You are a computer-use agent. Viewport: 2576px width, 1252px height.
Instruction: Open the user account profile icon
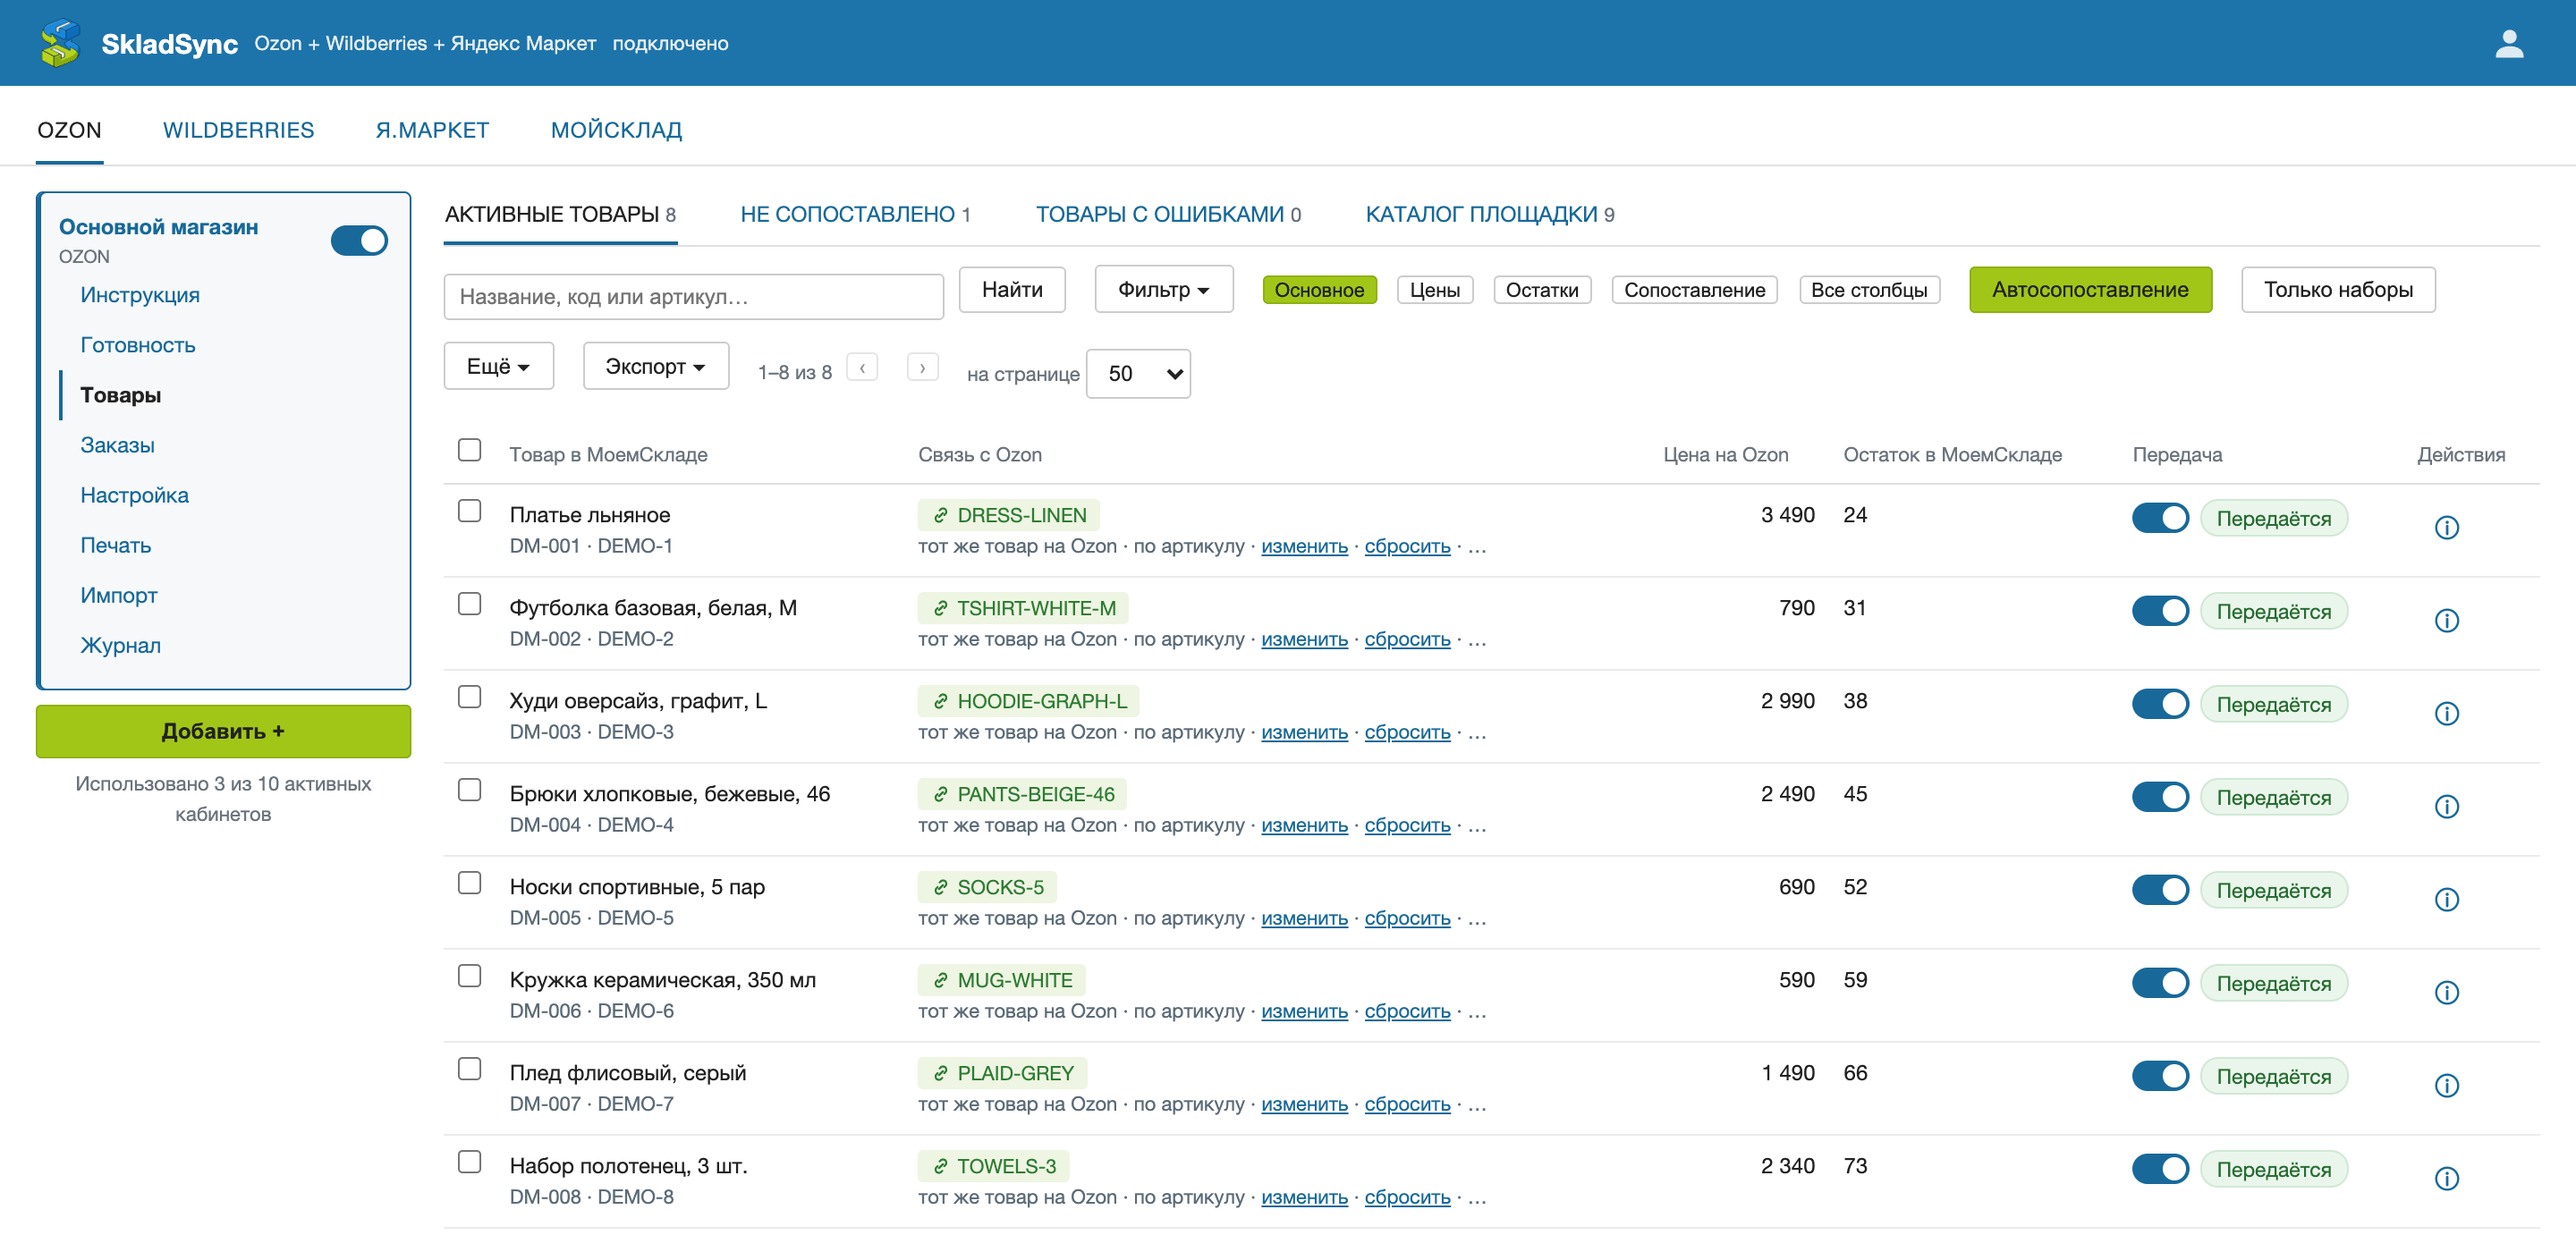[x=2509, y=44]
